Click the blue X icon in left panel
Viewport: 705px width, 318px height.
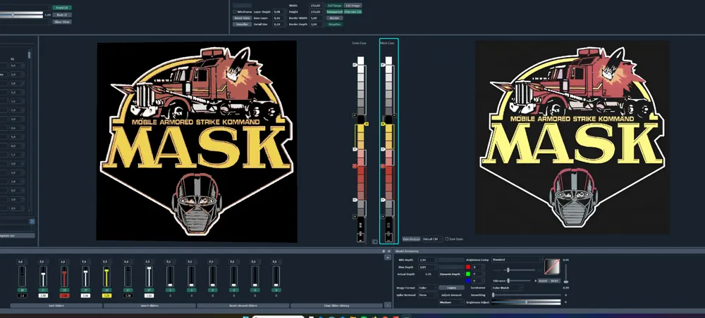[x=32, y=222]
